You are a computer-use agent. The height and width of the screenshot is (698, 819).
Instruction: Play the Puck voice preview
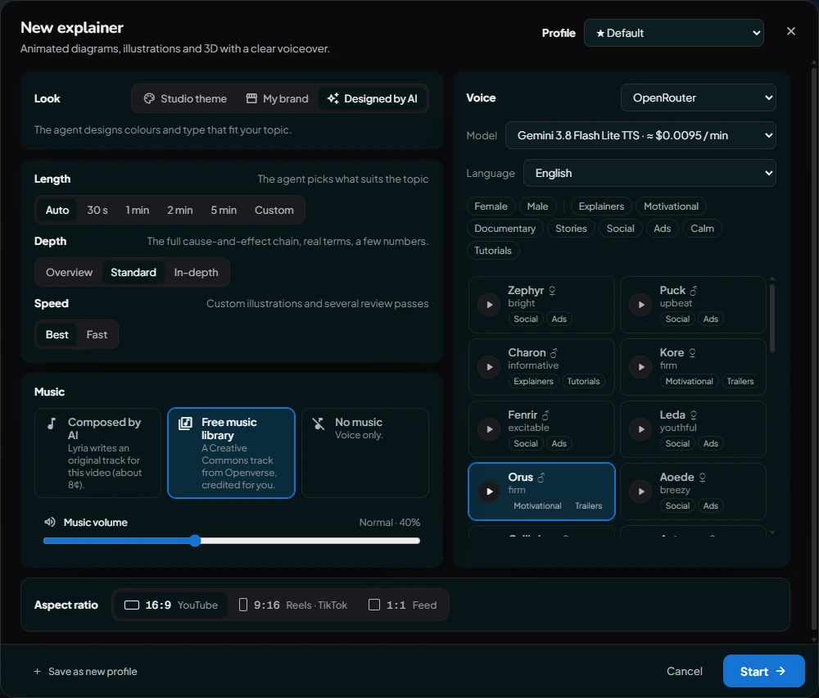(641, 305)
